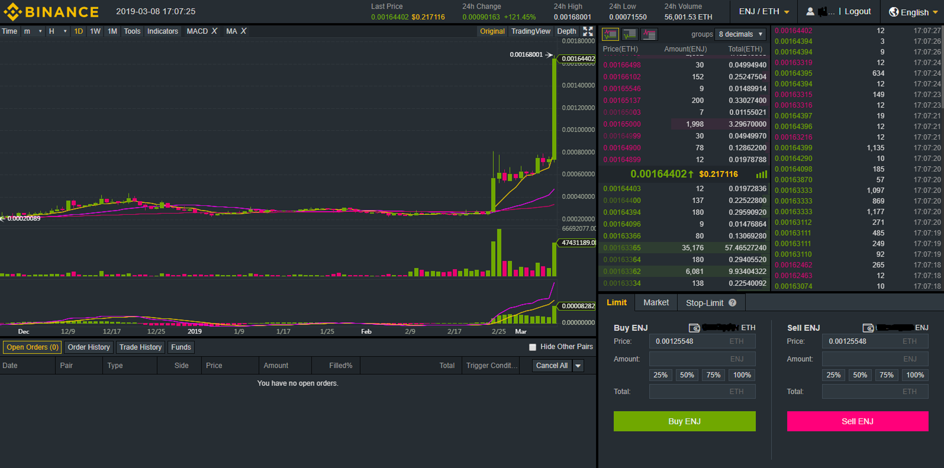Select the 1W chart interval
The image size is (944, 468).
(x=95, y=31)
